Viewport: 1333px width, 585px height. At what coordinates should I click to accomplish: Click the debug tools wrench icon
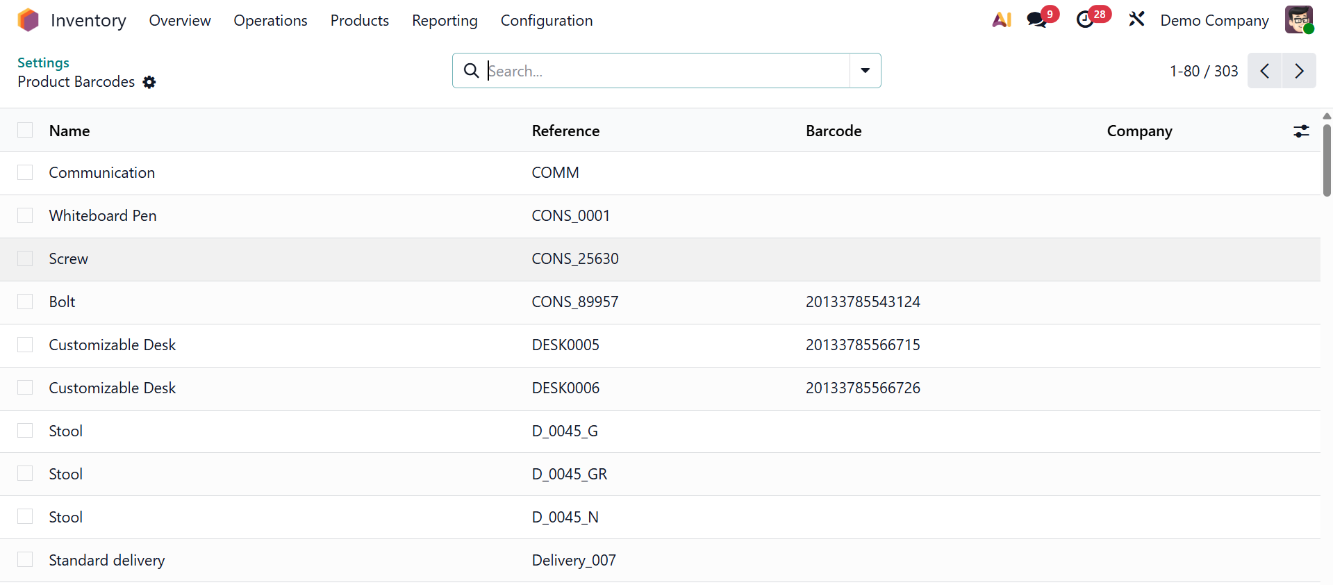[1136, 19]
